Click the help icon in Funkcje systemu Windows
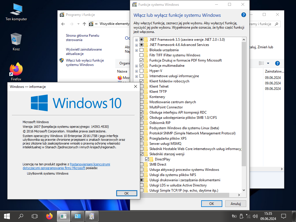 (x=244, y=15)
